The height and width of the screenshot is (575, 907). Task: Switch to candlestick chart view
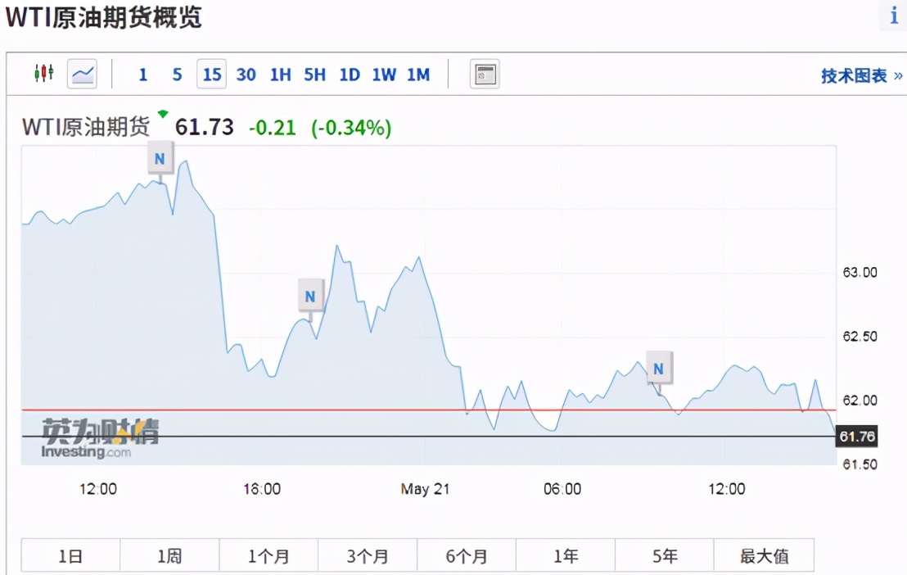[x=43, y=74]
